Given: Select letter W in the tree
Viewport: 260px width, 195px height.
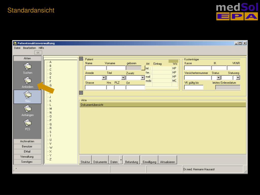Looking at the screenshot, I should coord(51,148).
